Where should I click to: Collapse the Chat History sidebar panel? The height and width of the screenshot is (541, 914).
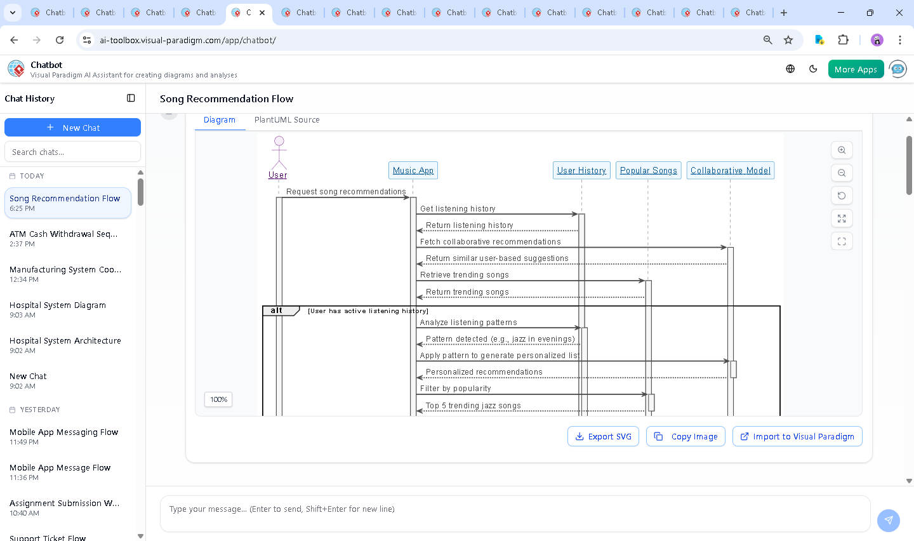[130, 98]
